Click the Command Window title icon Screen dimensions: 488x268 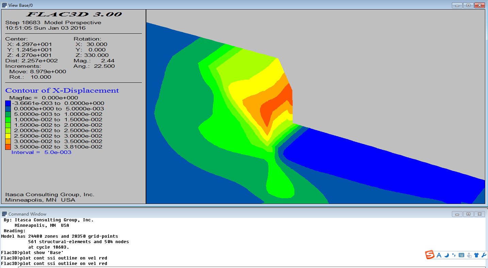[x=4, y=214]
